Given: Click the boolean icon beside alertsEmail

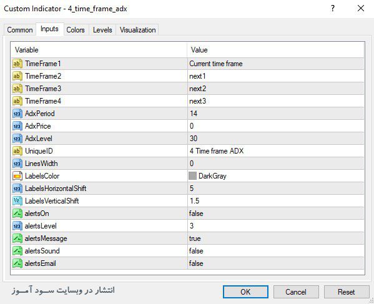Looking at the screenshot, I should 17,263.
